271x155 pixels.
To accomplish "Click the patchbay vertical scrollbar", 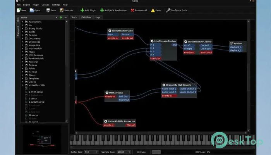I will click(249, 76).
